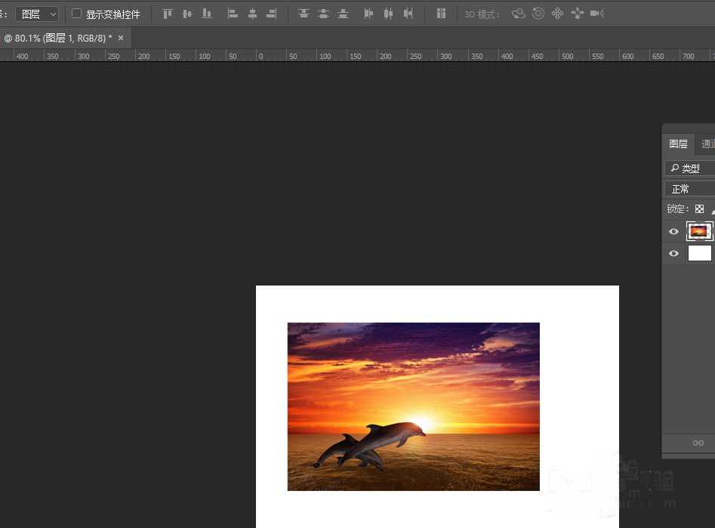Close the 图层 1 document tab
715x528 pixels.
pyautogui.click(x=121, y=38)
